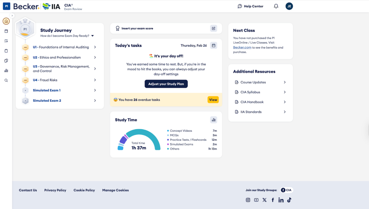Expand the 'How do I become Exam Day Ready?' dropdown

coord(93,36)
